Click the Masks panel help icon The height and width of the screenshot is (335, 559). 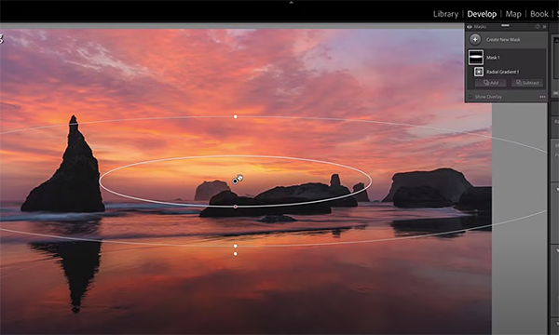(538, 27)
